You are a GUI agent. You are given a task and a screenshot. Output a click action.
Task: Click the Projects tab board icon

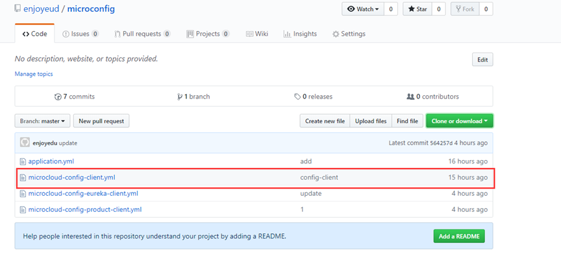click(190, 34)
